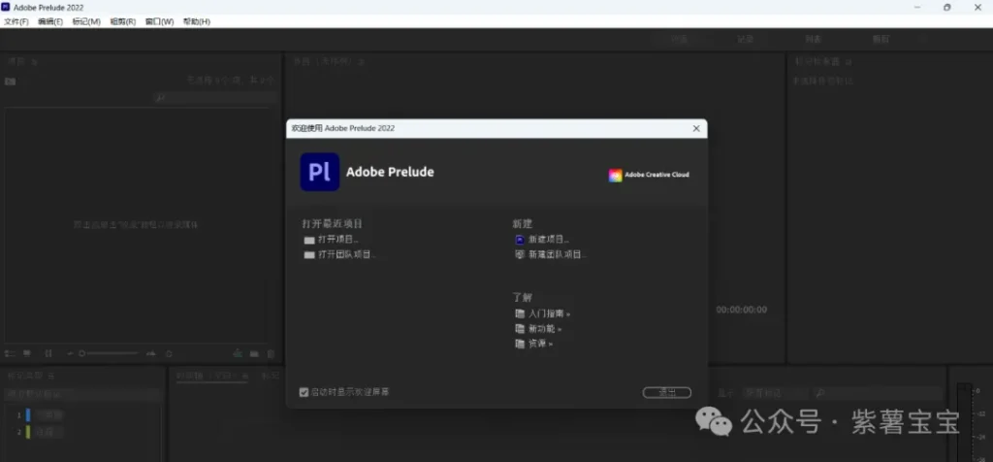Click the 资源 resources document icon

click(x=520, y=344)
